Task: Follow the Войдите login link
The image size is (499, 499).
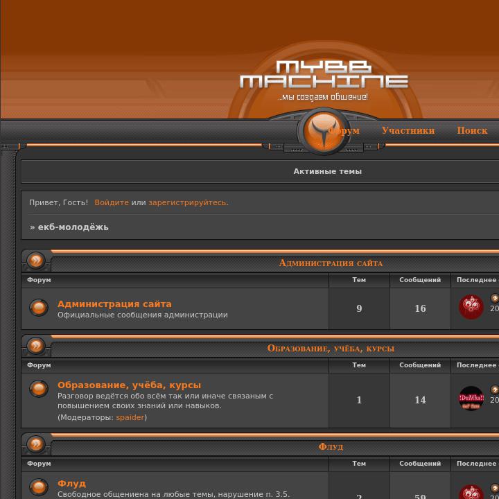Action: pos(112,202)
